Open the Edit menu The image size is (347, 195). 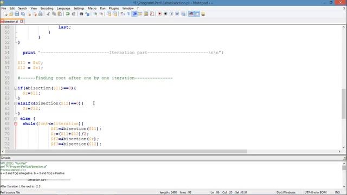tap(12, 9)
